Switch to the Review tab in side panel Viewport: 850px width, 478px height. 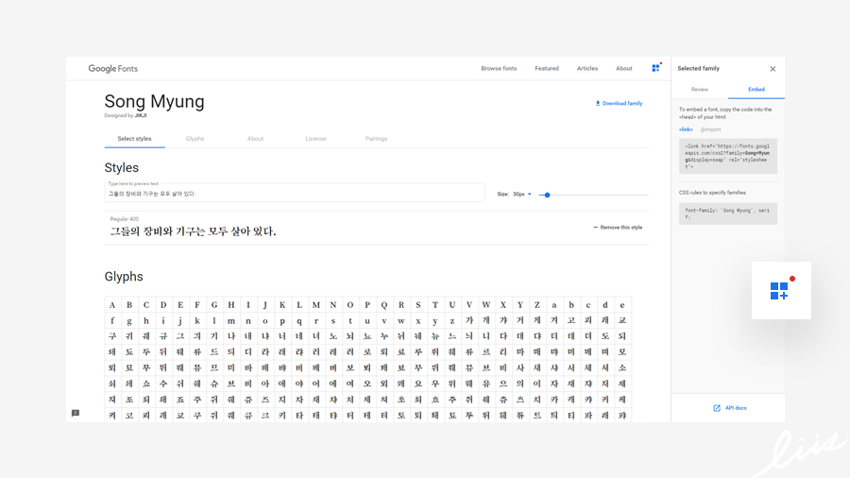pyautogui.click(x=699, y=90)
